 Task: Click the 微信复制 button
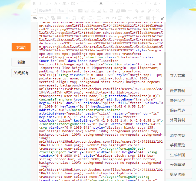pos(179,91)
